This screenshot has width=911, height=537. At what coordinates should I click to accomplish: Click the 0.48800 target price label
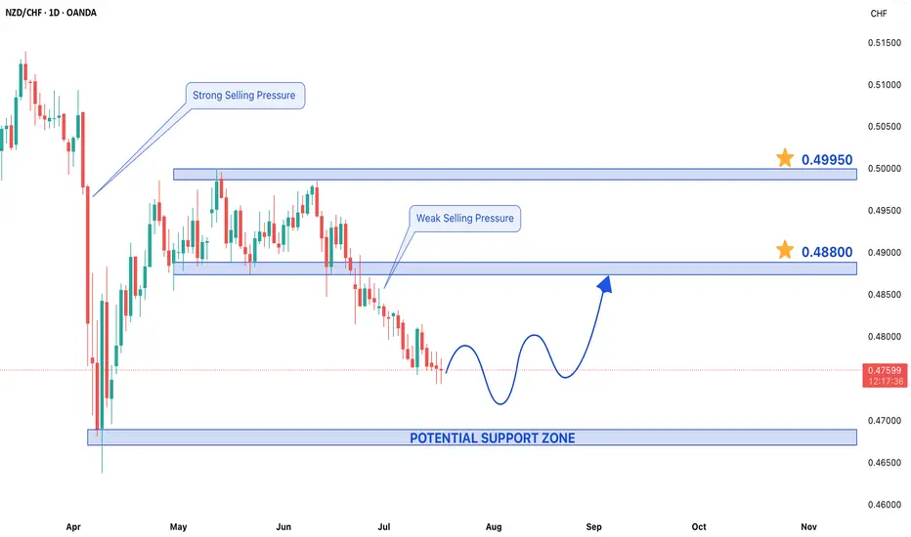827,252
